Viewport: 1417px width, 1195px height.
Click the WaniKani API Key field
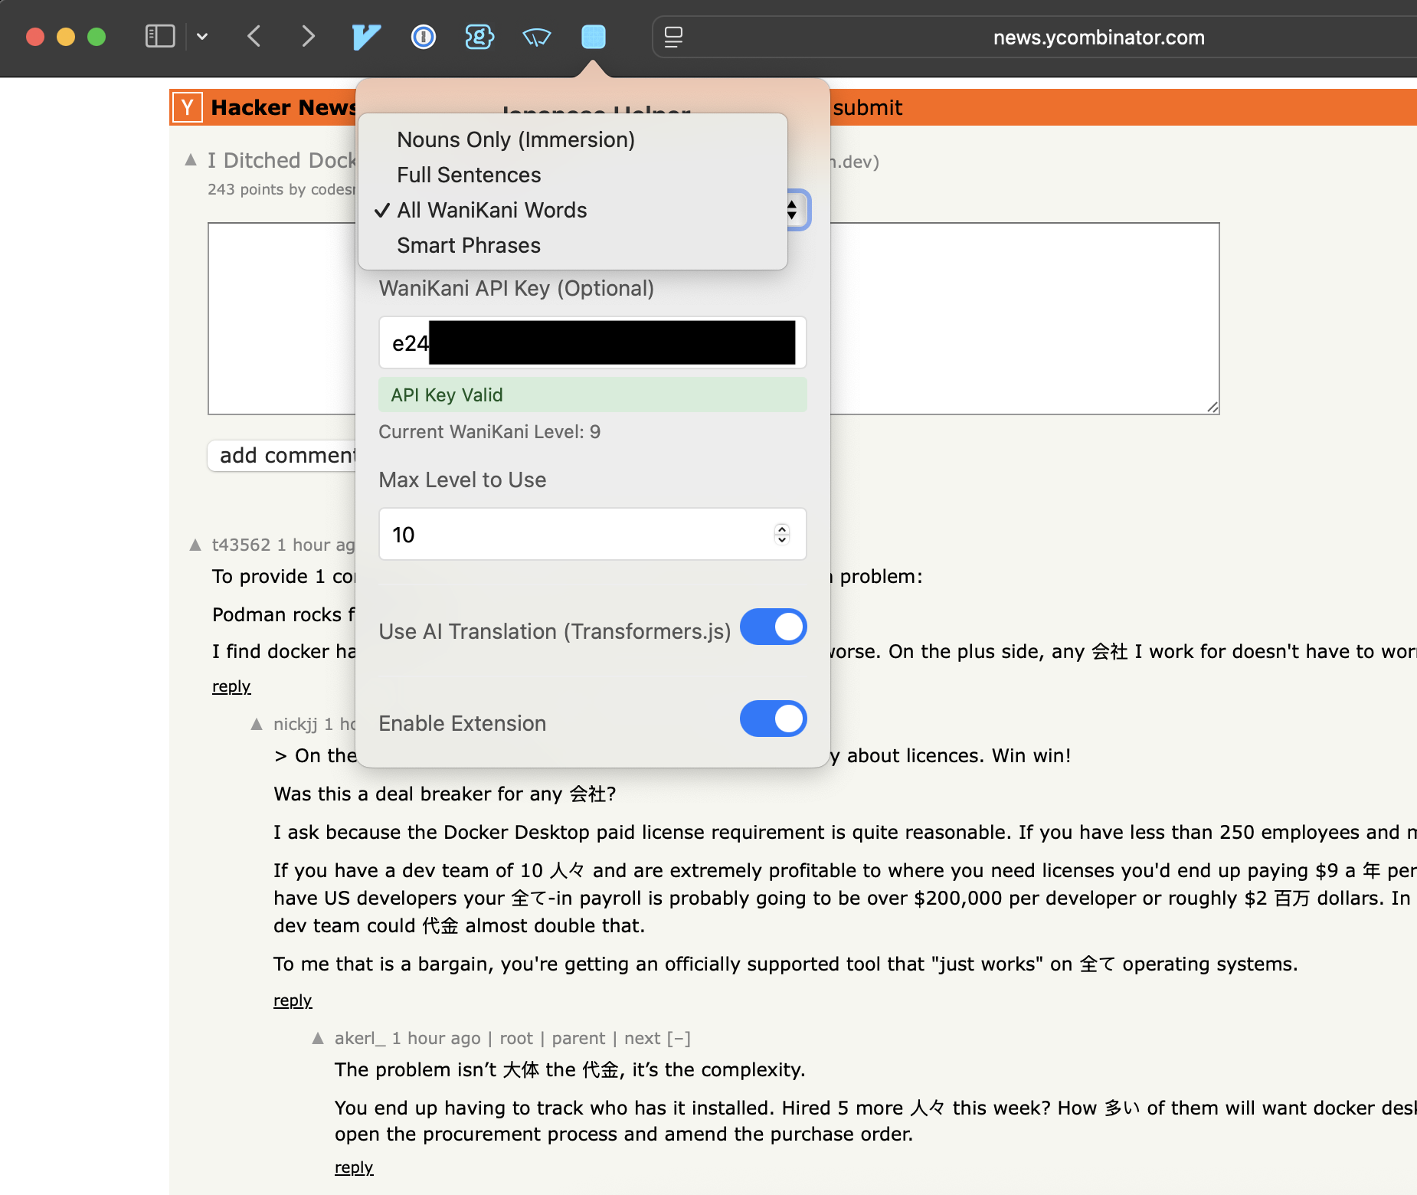[x=592, y=342]
